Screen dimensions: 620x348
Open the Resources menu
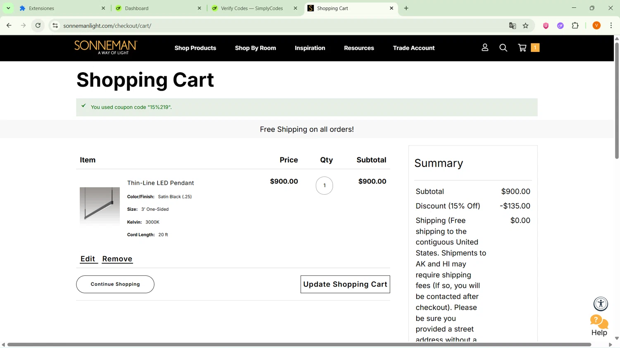tap(359, 48)
